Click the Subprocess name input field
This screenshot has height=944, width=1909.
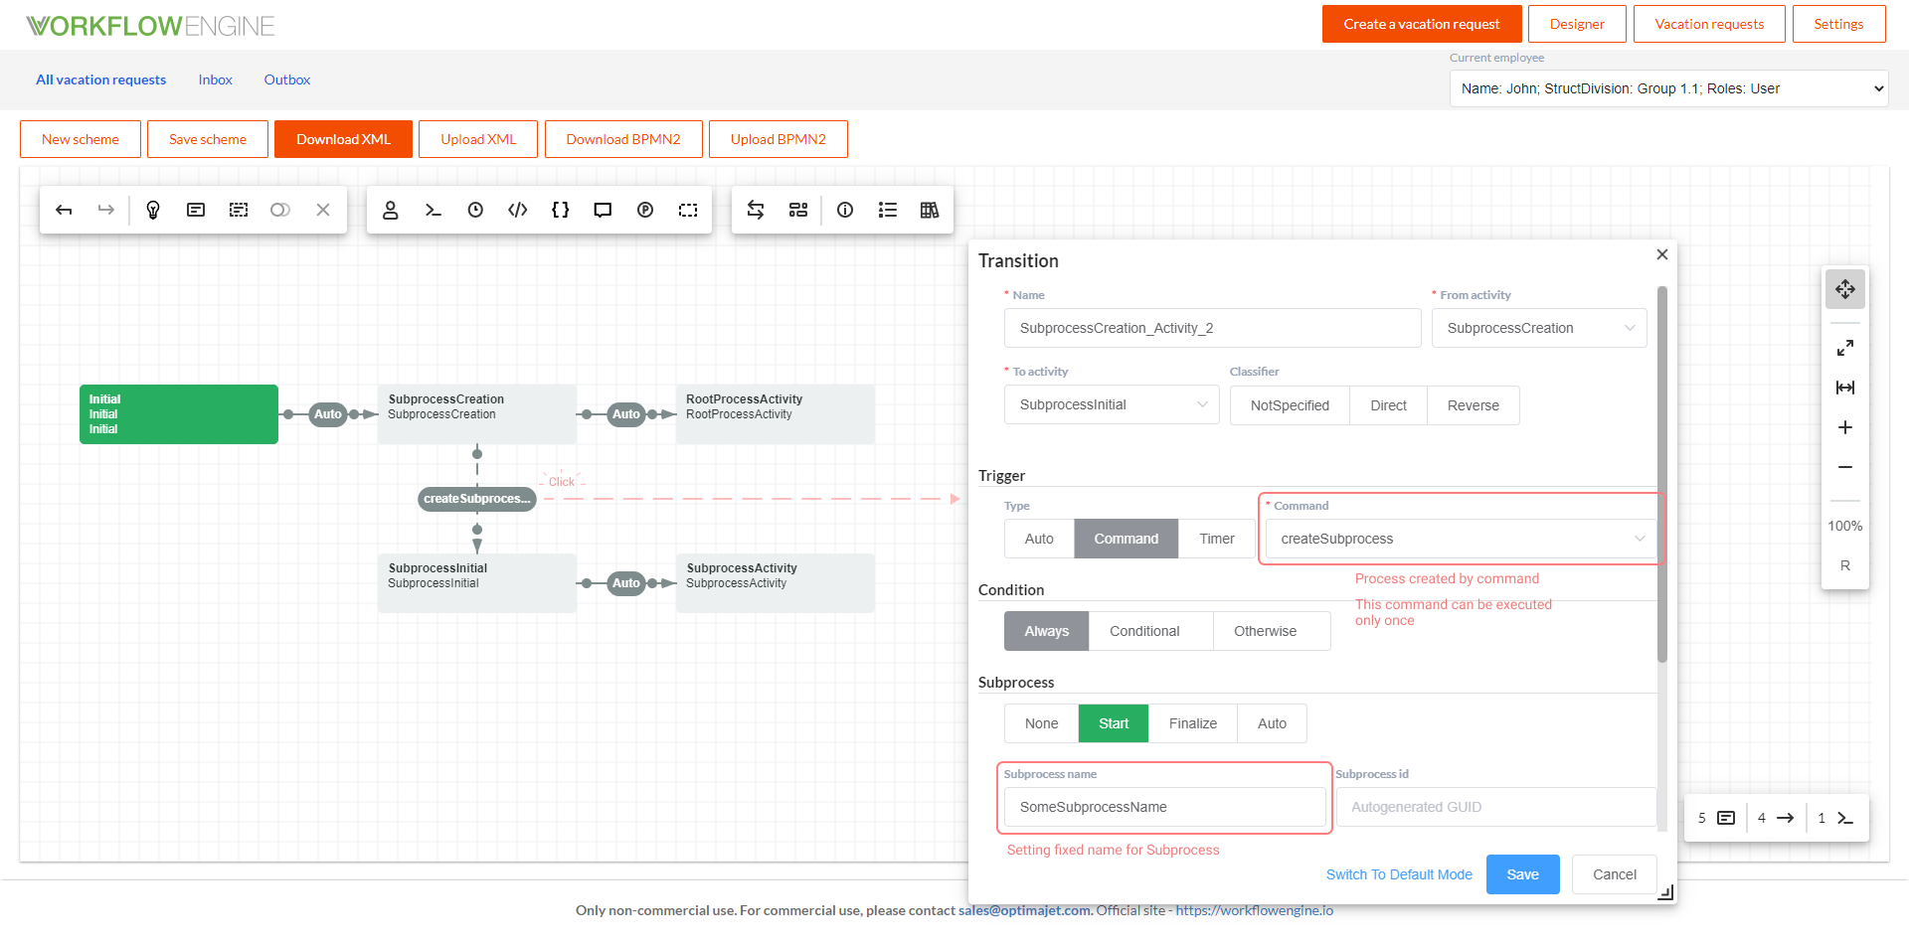click(x=1164, y=807)
